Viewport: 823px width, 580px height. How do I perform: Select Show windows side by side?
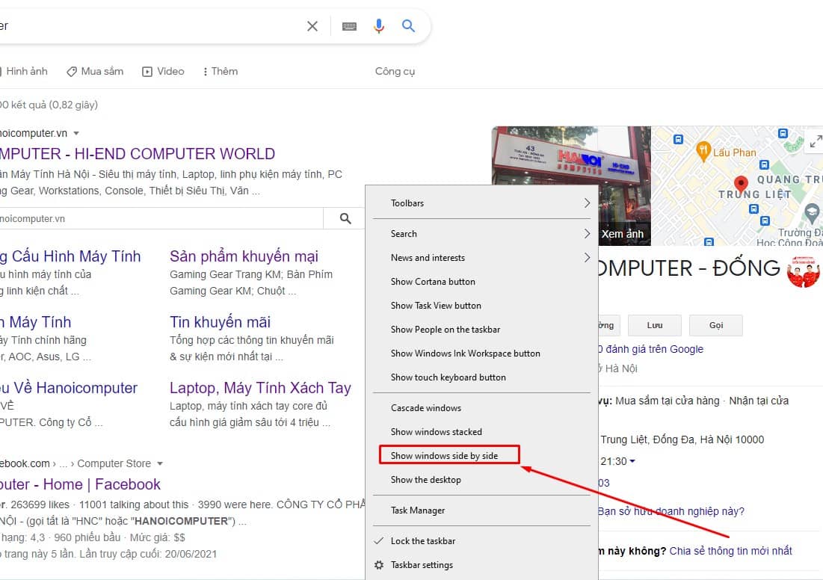pos(445,455)
